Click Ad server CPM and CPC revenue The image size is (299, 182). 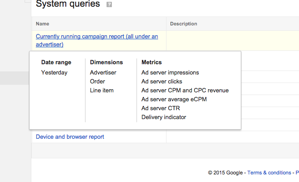point(185,90)
